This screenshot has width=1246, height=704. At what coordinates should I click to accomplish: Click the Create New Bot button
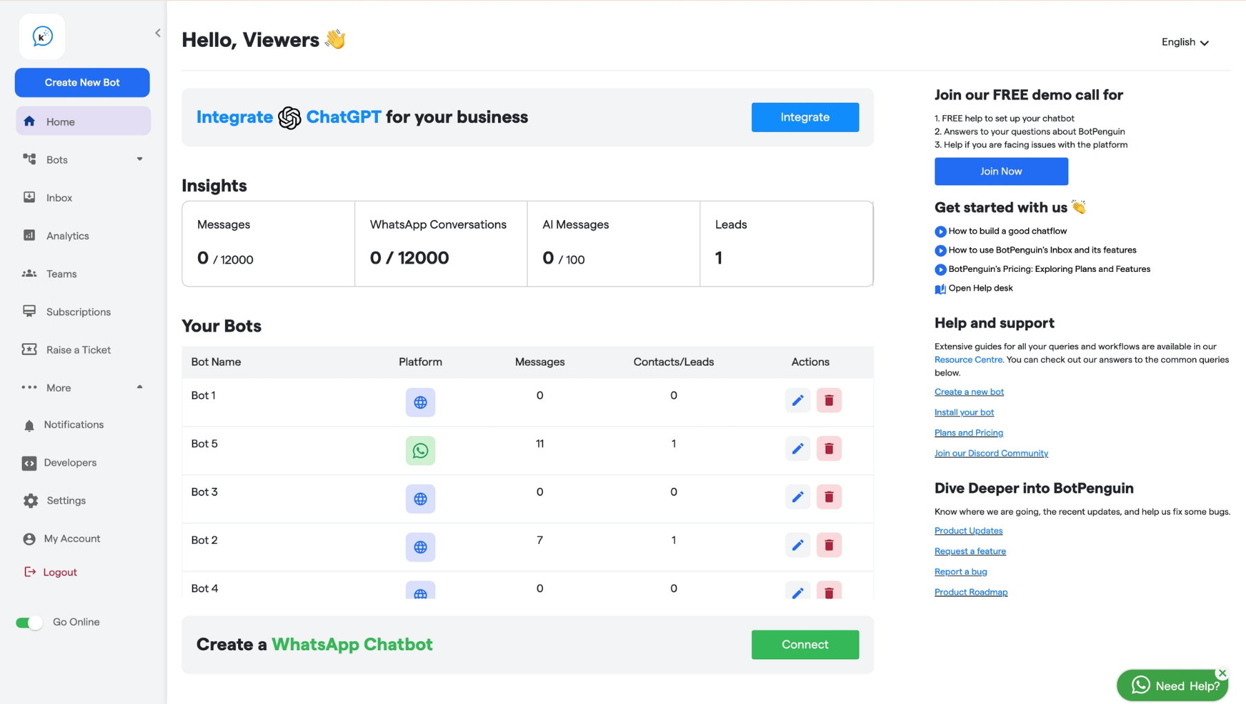coord(82,82)
